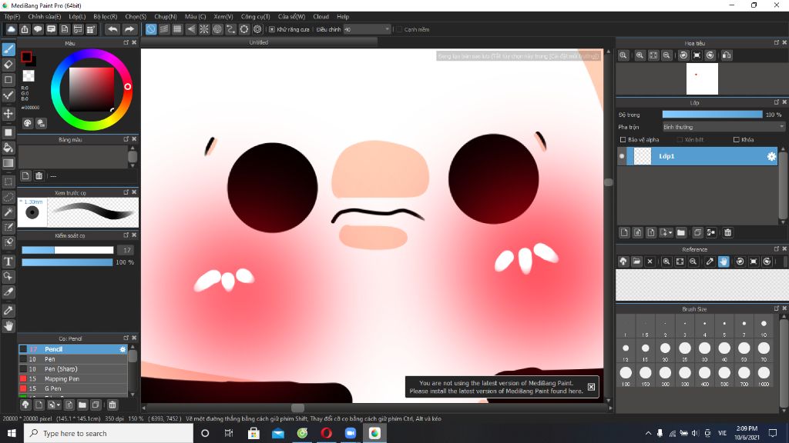Click the Navigator canvas thumbnail

702,79
